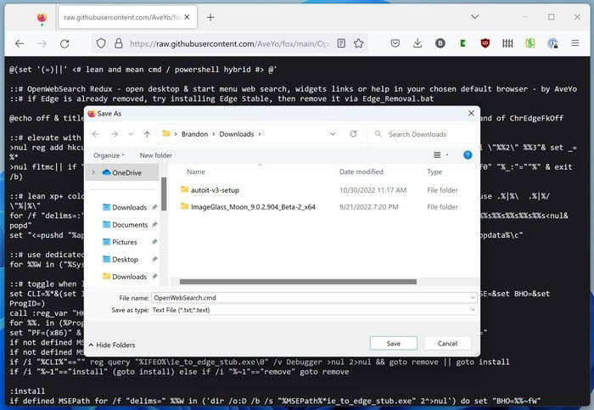
Task: Open the Firefox downloads arrow icon
Action: [x=417, y=43]
